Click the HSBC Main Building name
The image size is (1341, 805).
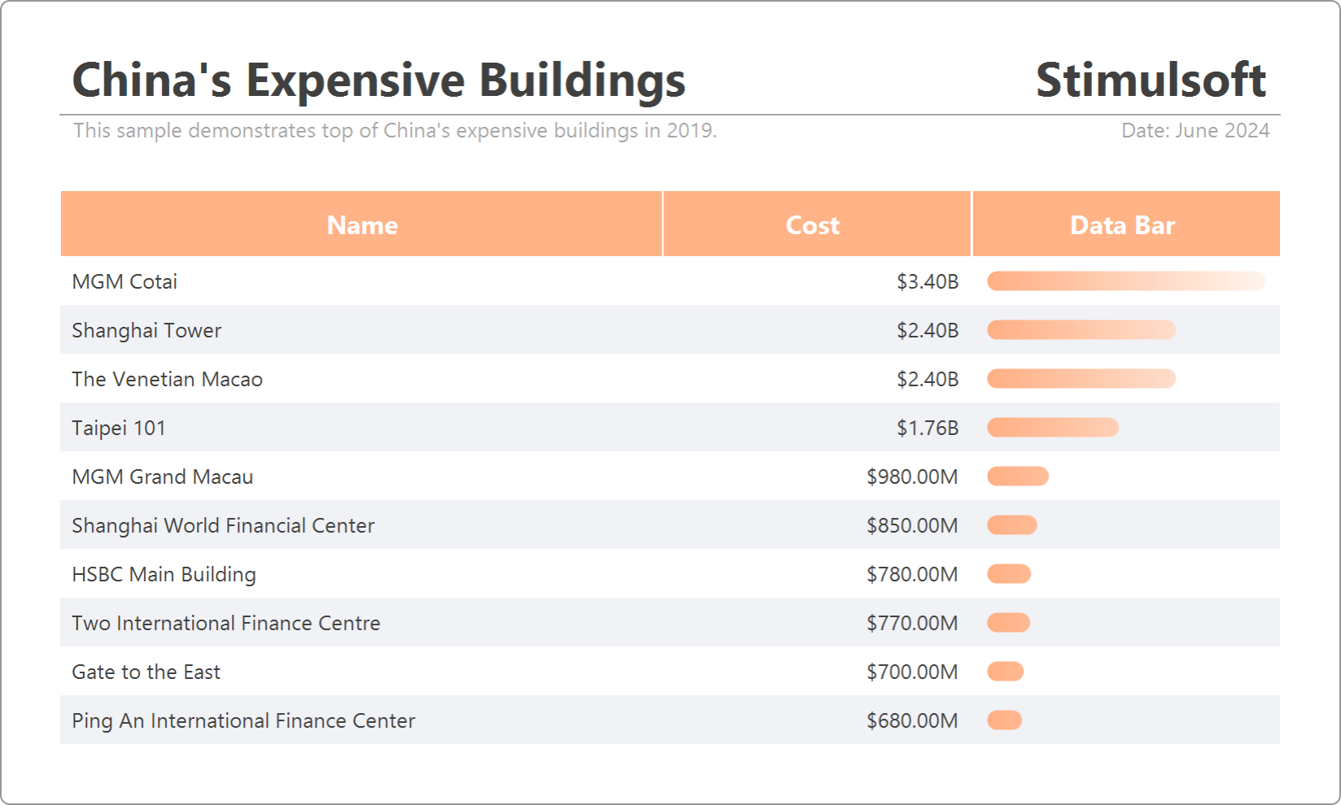(x=164, y=574)
